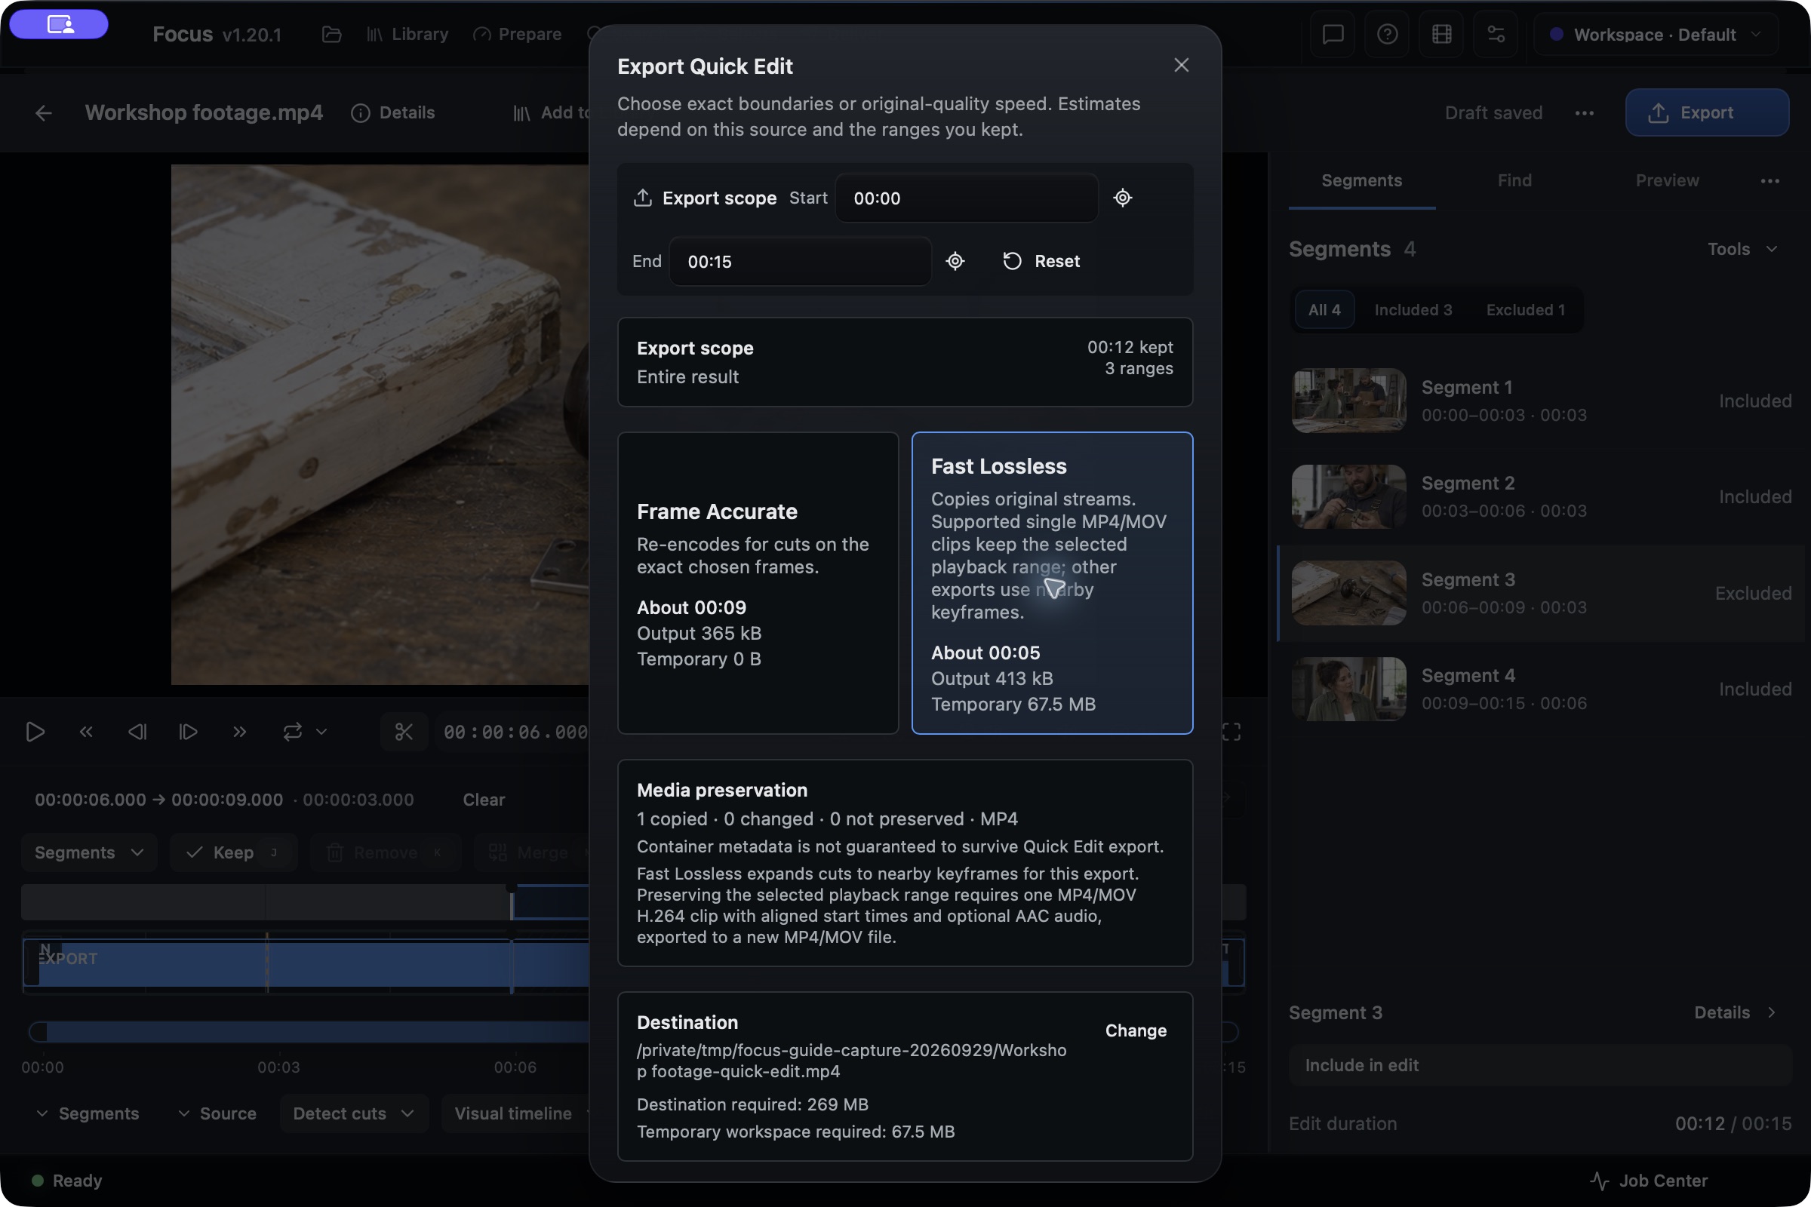
Task: Select the Frame Accurate export mode
Action: coord(758,582)
